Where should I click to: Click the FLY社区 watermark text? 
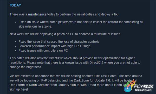(x=144, y=86)
